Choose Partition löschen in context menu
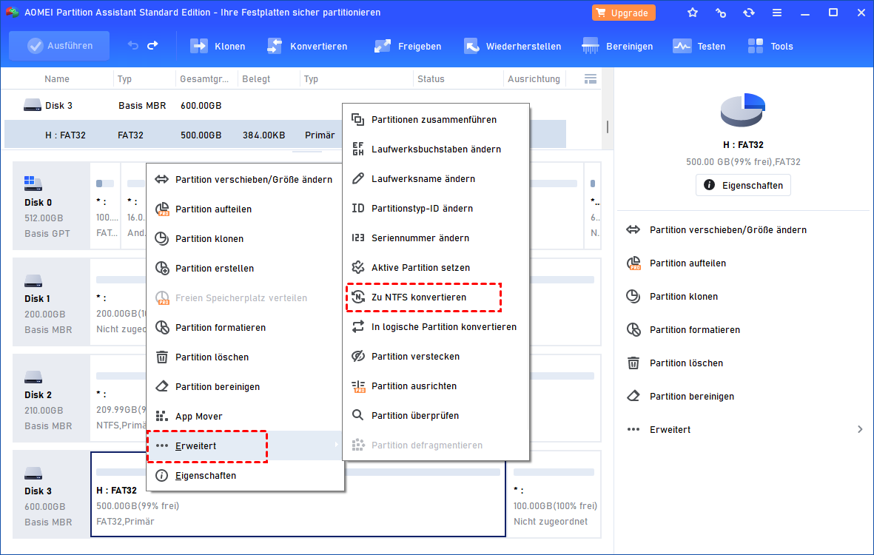Image resolution: width=874 pixels, height=555 pixels. pyautogui.click(x=245, y=357)
